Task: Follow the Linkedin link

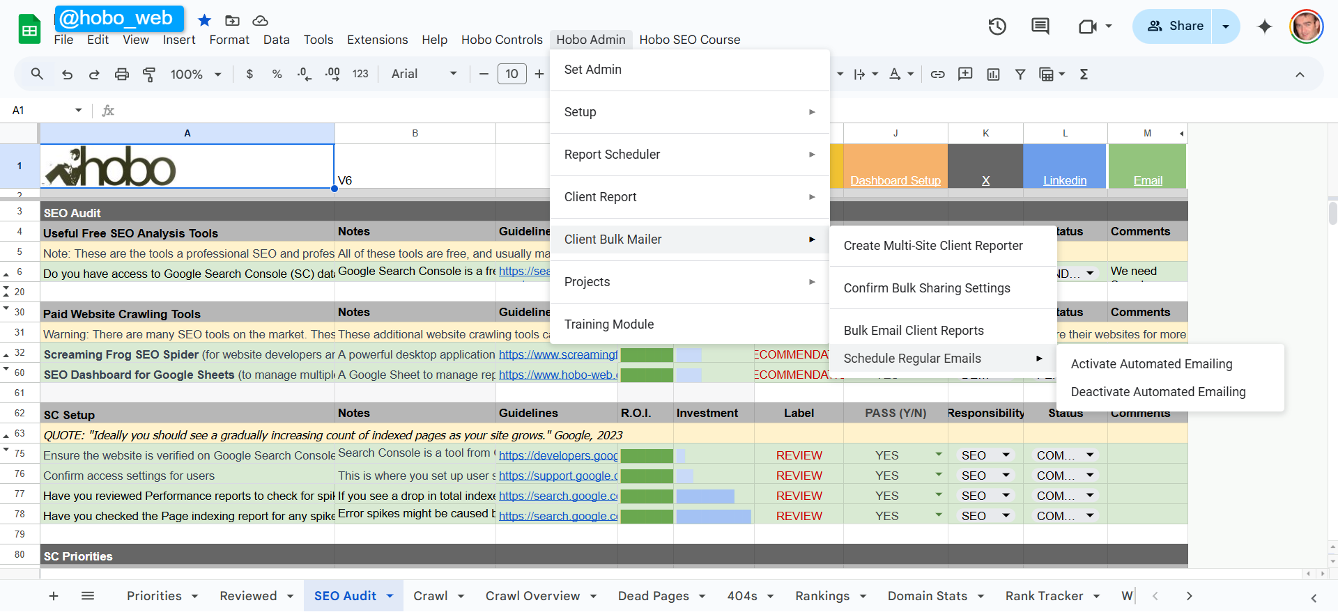Action: click(x=1065, y=180)
